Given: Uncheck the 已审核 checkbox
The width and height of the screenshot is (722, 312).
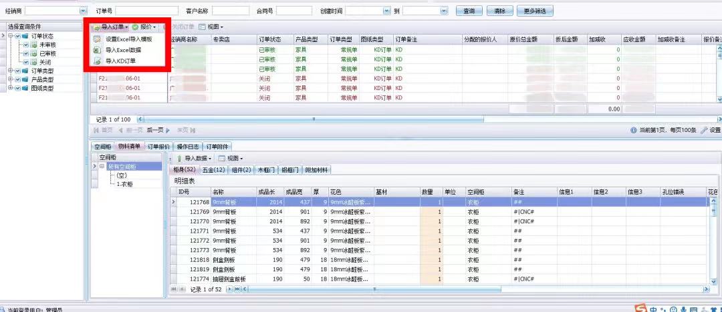Looking at the screenshot, I should [x=26, y=53].
